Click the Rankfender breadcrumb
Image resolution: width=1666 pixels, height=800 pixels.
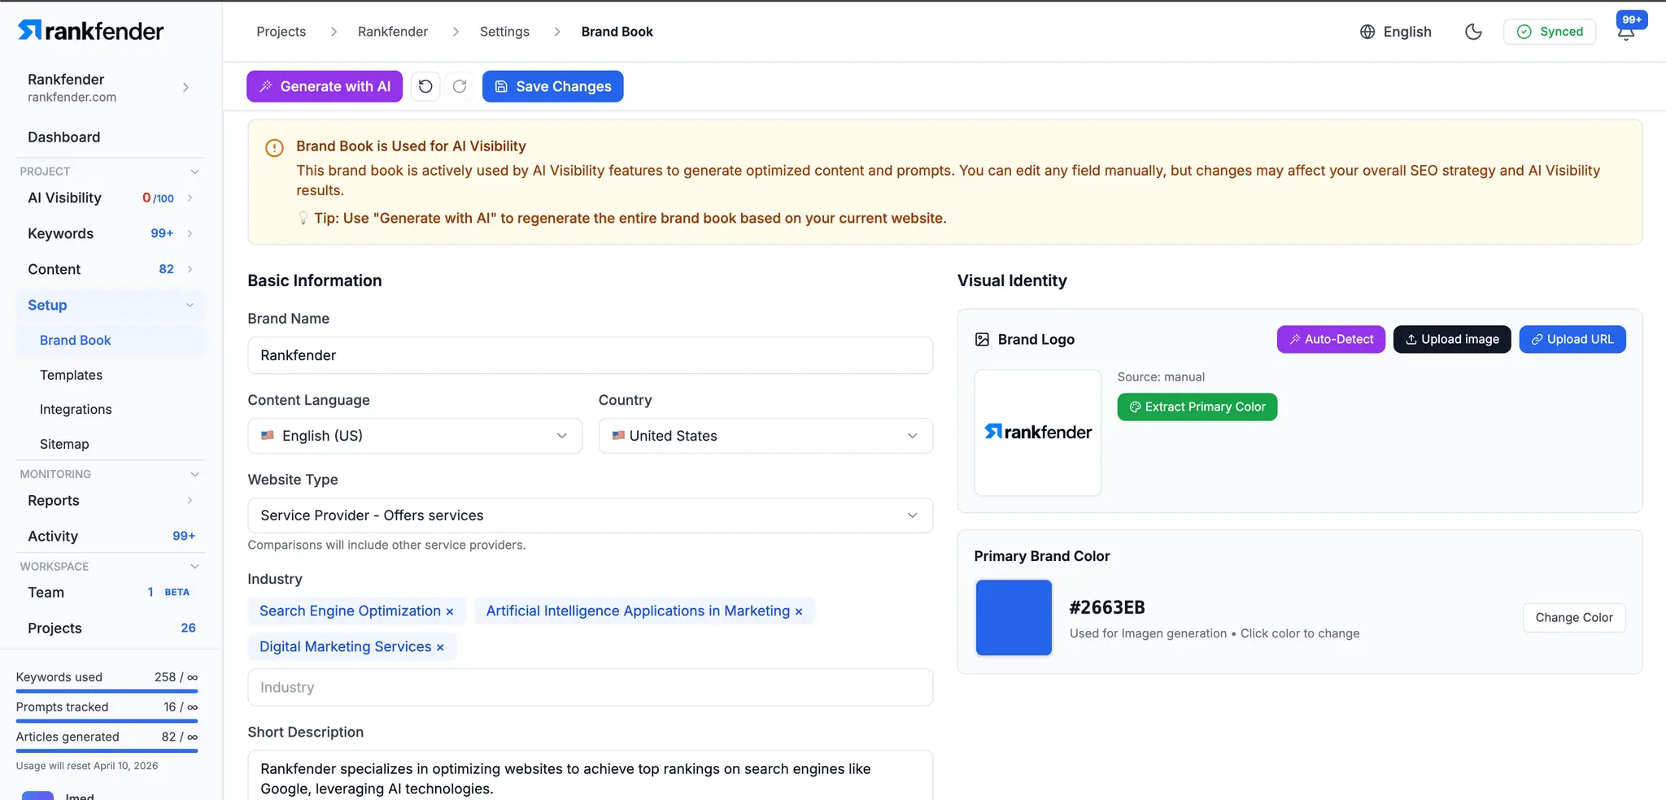393,32
